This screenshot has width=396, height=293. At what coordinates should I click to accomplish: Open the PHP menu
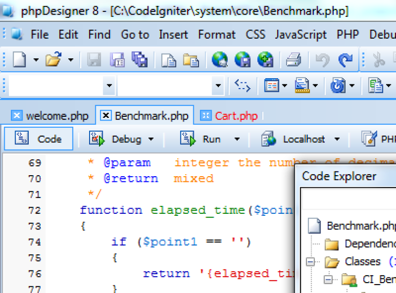point(347,34)
